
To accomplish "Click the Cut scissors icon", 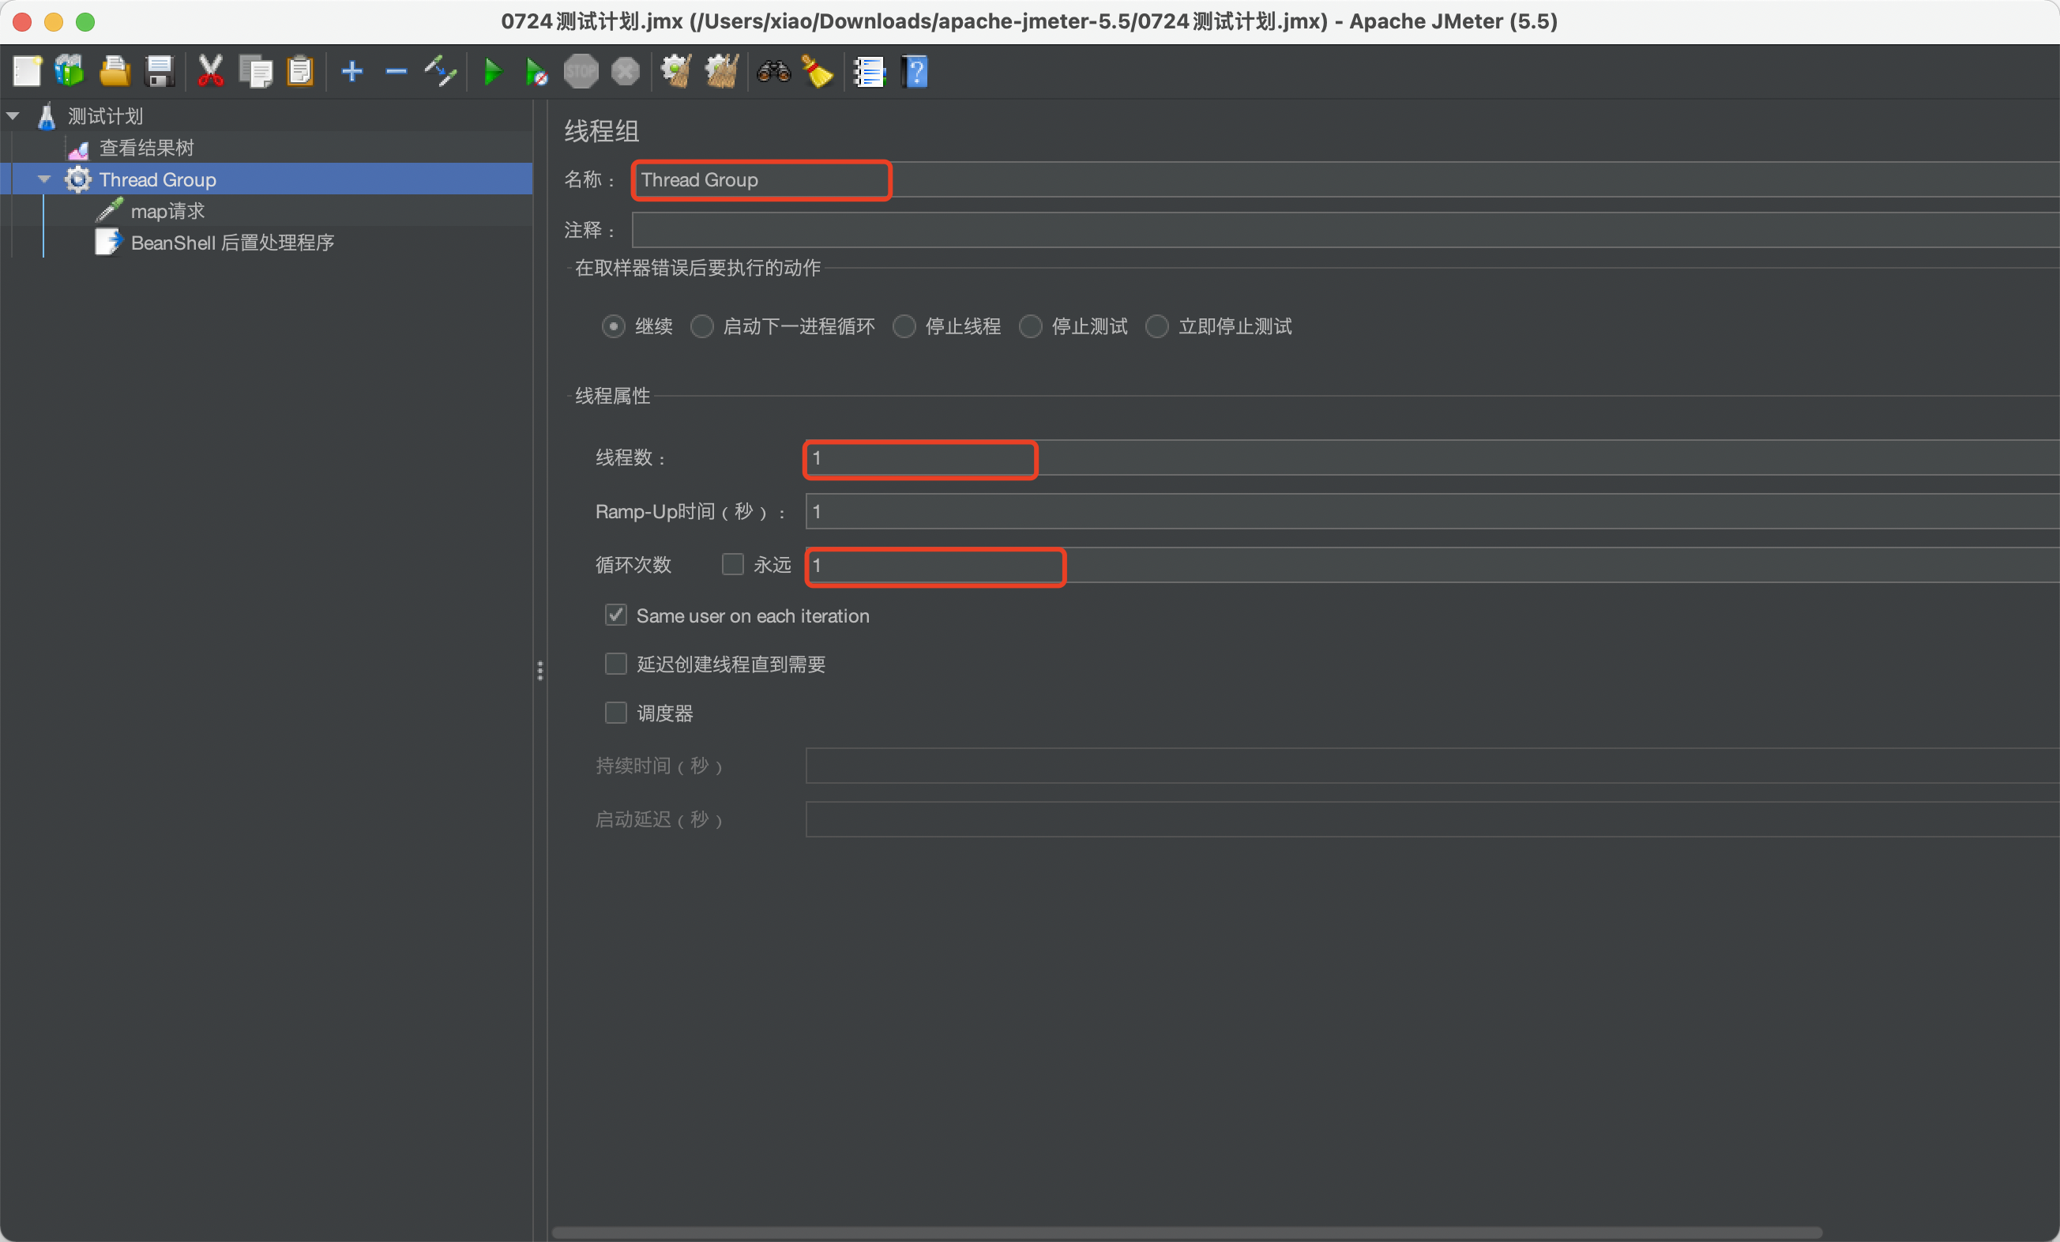I will point(210,72).
